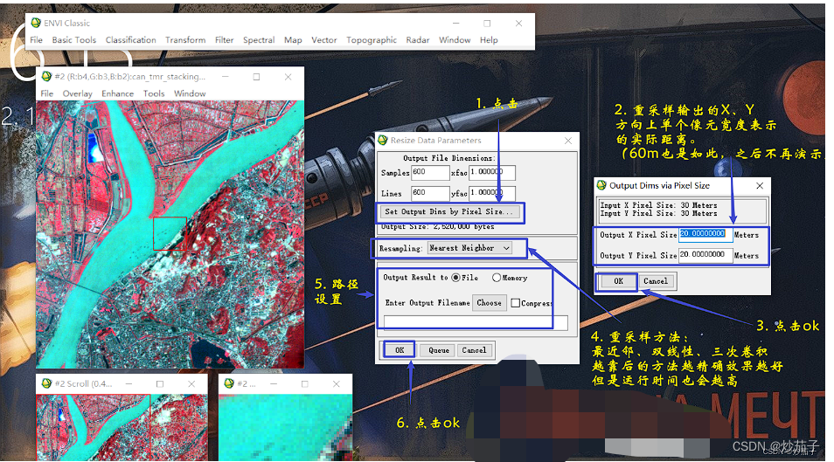Open the Overlay menu in display window

point(78,93)
